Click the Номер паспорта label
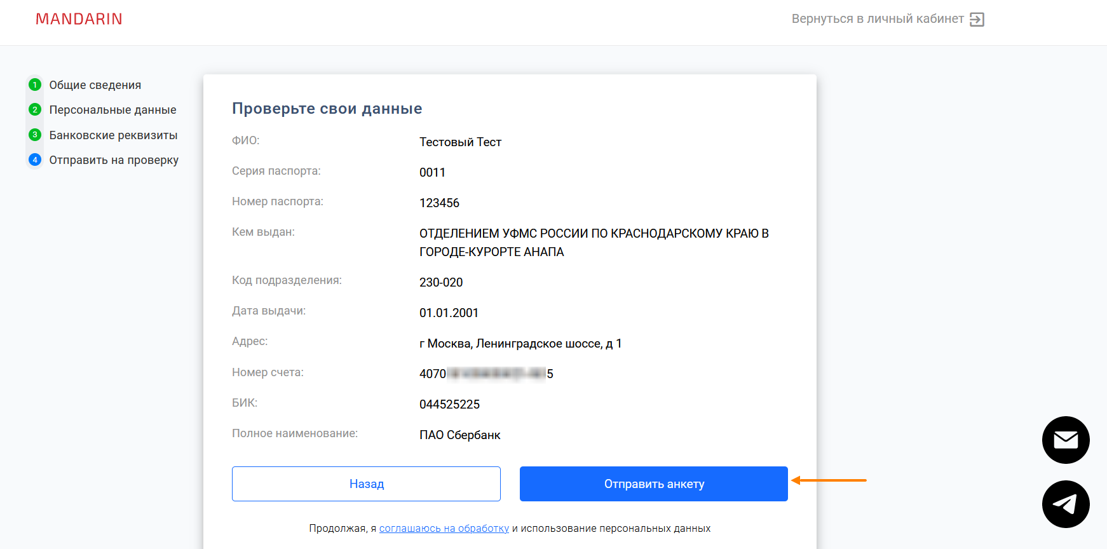The image size is (1107, 549). (278, 201)
